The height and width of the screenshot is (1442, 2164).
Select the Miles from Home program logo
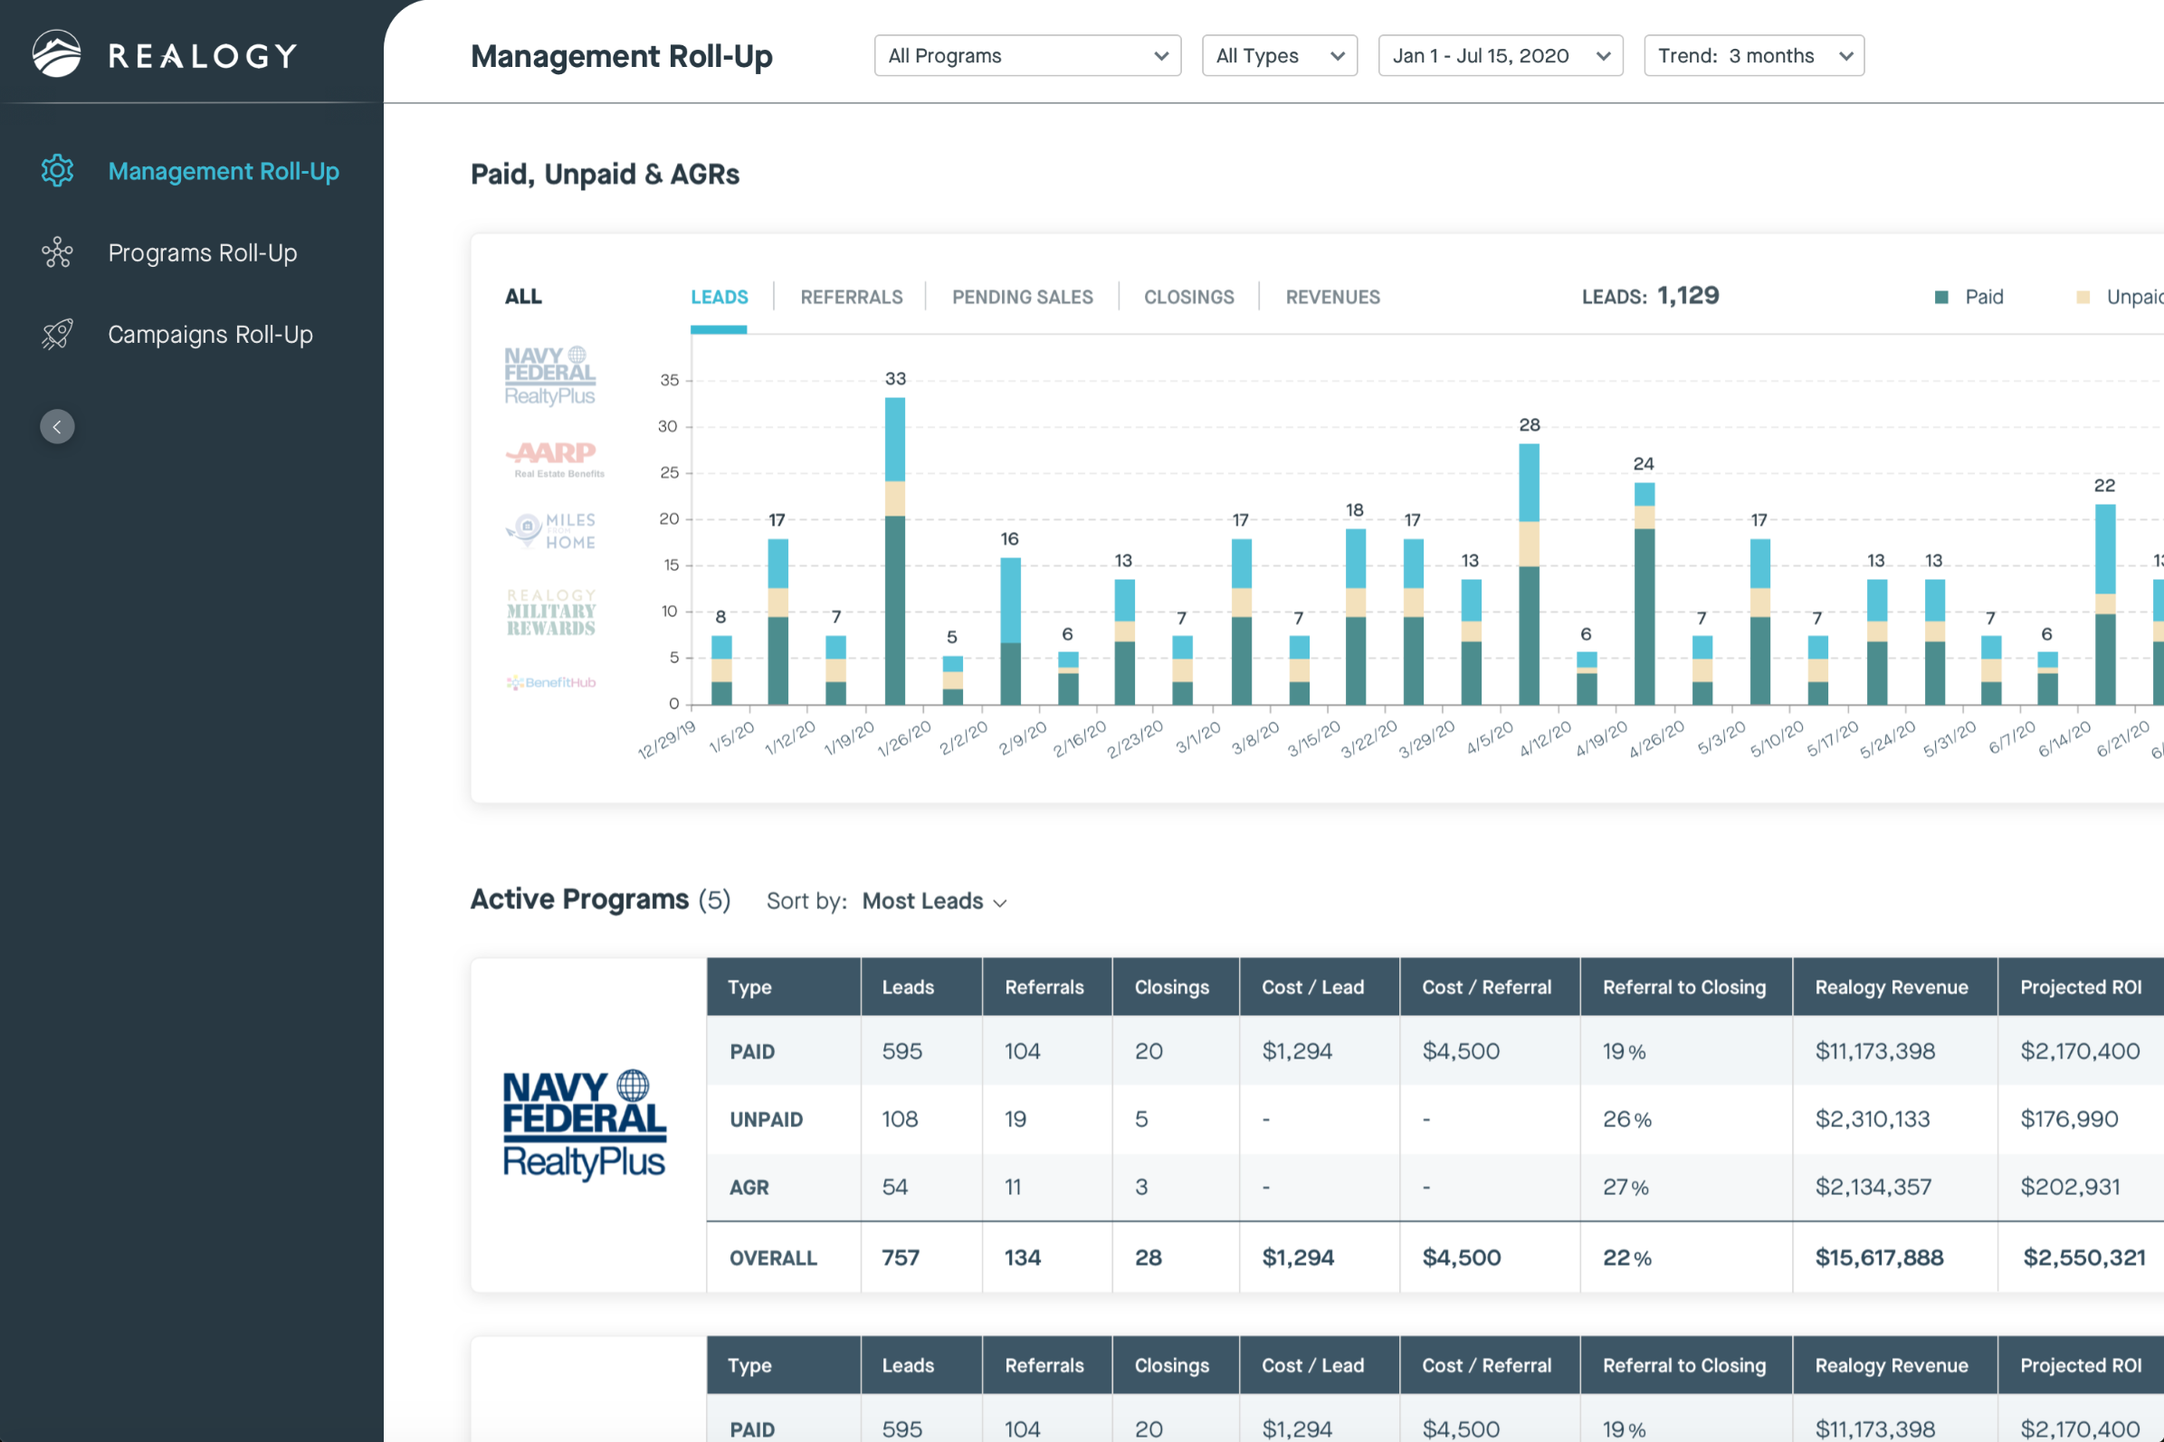[552, 531]
